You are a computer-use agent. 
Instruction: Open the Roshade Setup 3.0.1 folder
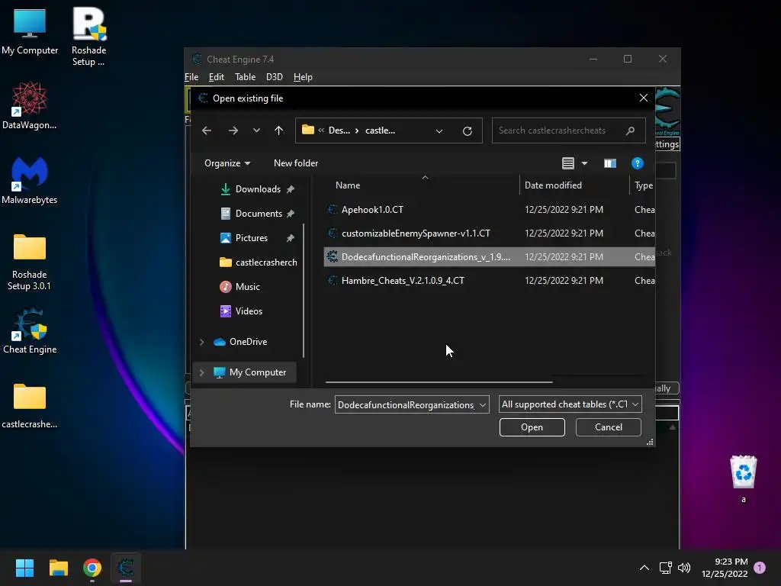pos(30,262)
